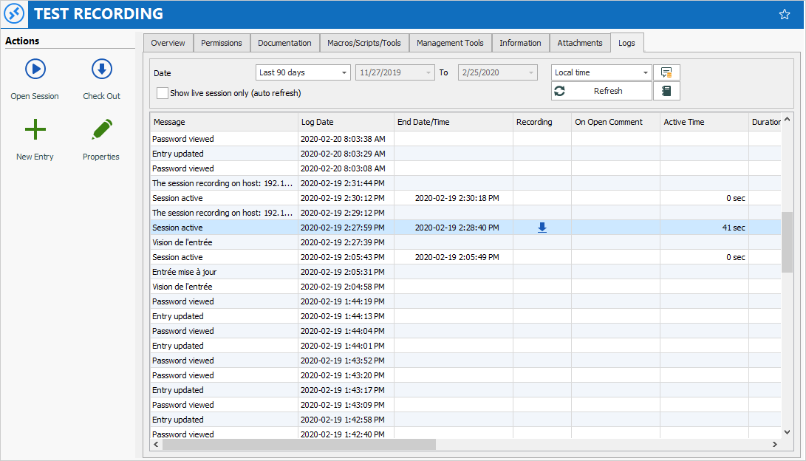Viewport: 806px width, 461px height.
Task: Open the Macros/Scripts/Tools tab
Action: tap(364, 43)
